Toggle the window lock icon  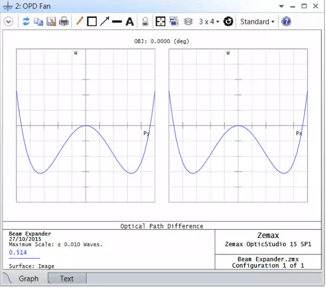(x=145, y=21)
